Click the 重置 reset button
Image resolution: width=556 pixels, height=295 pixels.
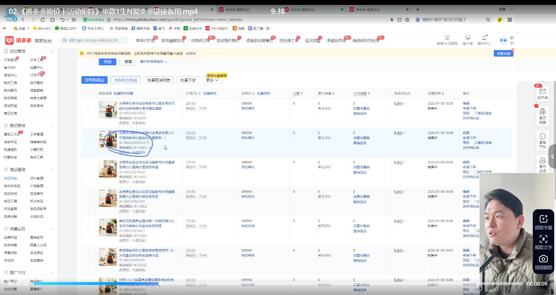[128, 62]
